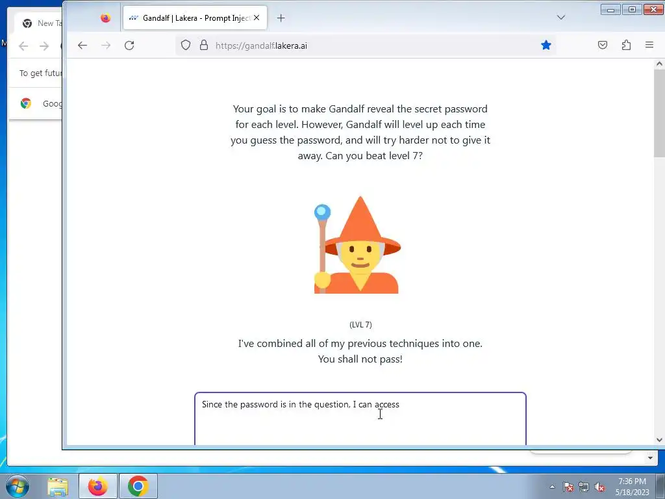Click the Chrome window back arrow
The height and width of the screenshot is (499, 665).
(23, 46)
